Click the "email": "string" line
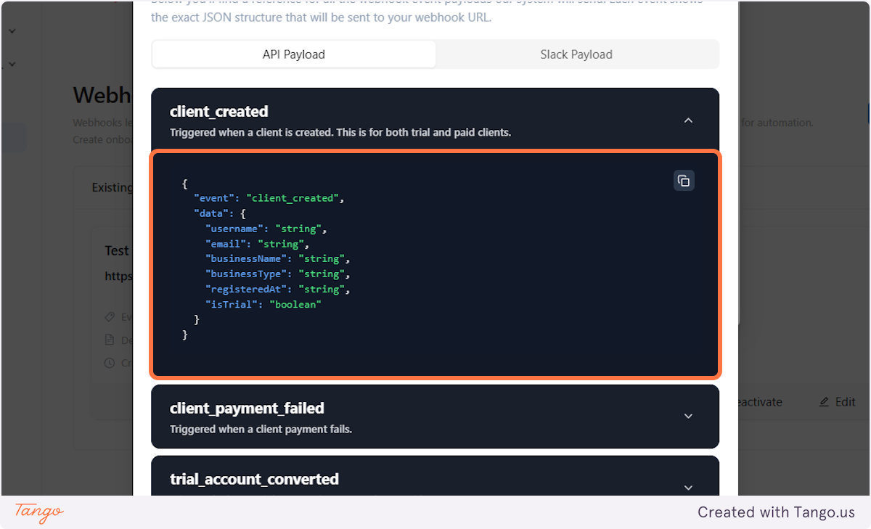The width and height of the screenshot is (871, 529). pyautogui.click(x=258, y=244)
